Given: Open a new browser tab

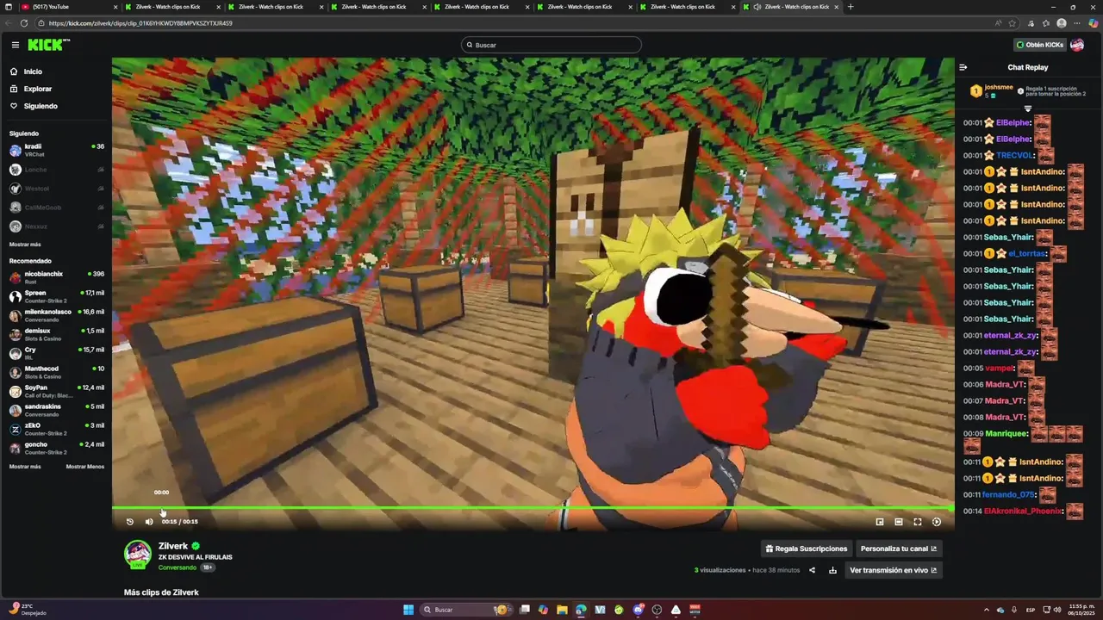Looking at the screenshot, I should point(851,7).
